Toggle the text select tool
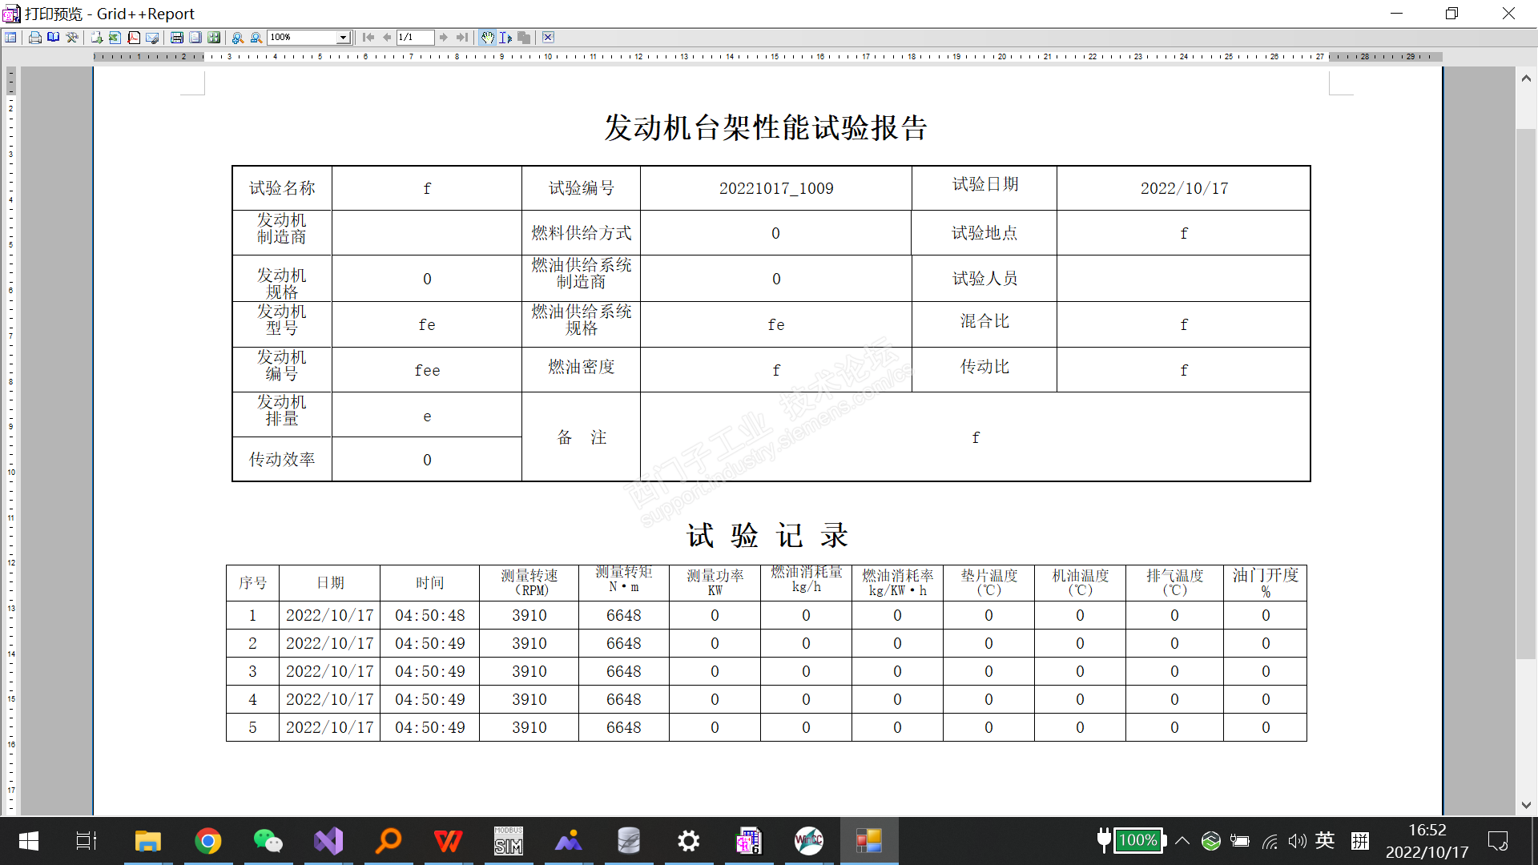 [x=505, y=38]
